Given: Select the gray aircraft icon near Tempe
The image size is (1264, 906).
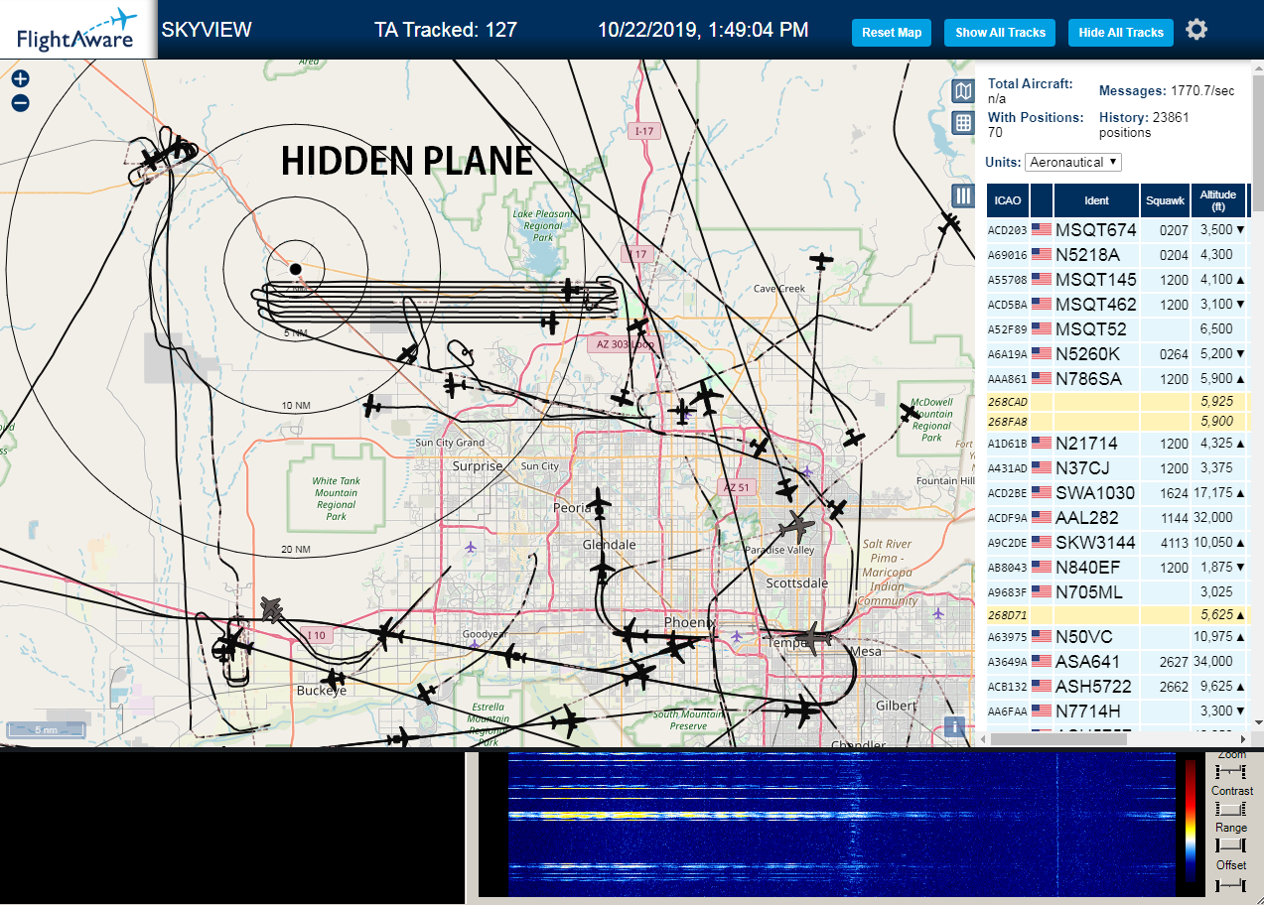Looking at the screenshot, I should tap(812, 637).
